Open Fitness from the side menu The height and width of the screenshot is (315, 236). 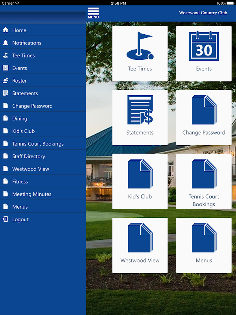click(43, 182)
